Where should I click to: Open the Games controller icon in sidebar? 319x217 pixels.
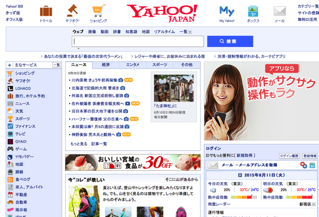10,149
